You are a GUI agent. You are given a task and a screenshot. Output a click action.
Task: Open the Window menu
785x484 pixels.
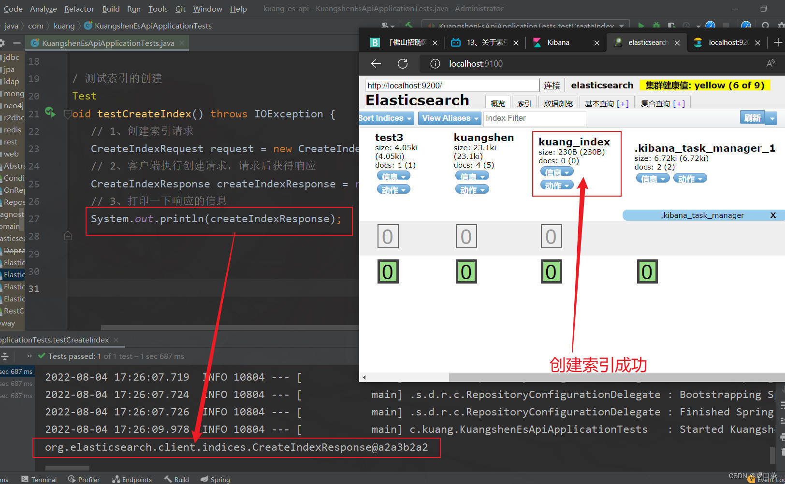coord(208,9)
